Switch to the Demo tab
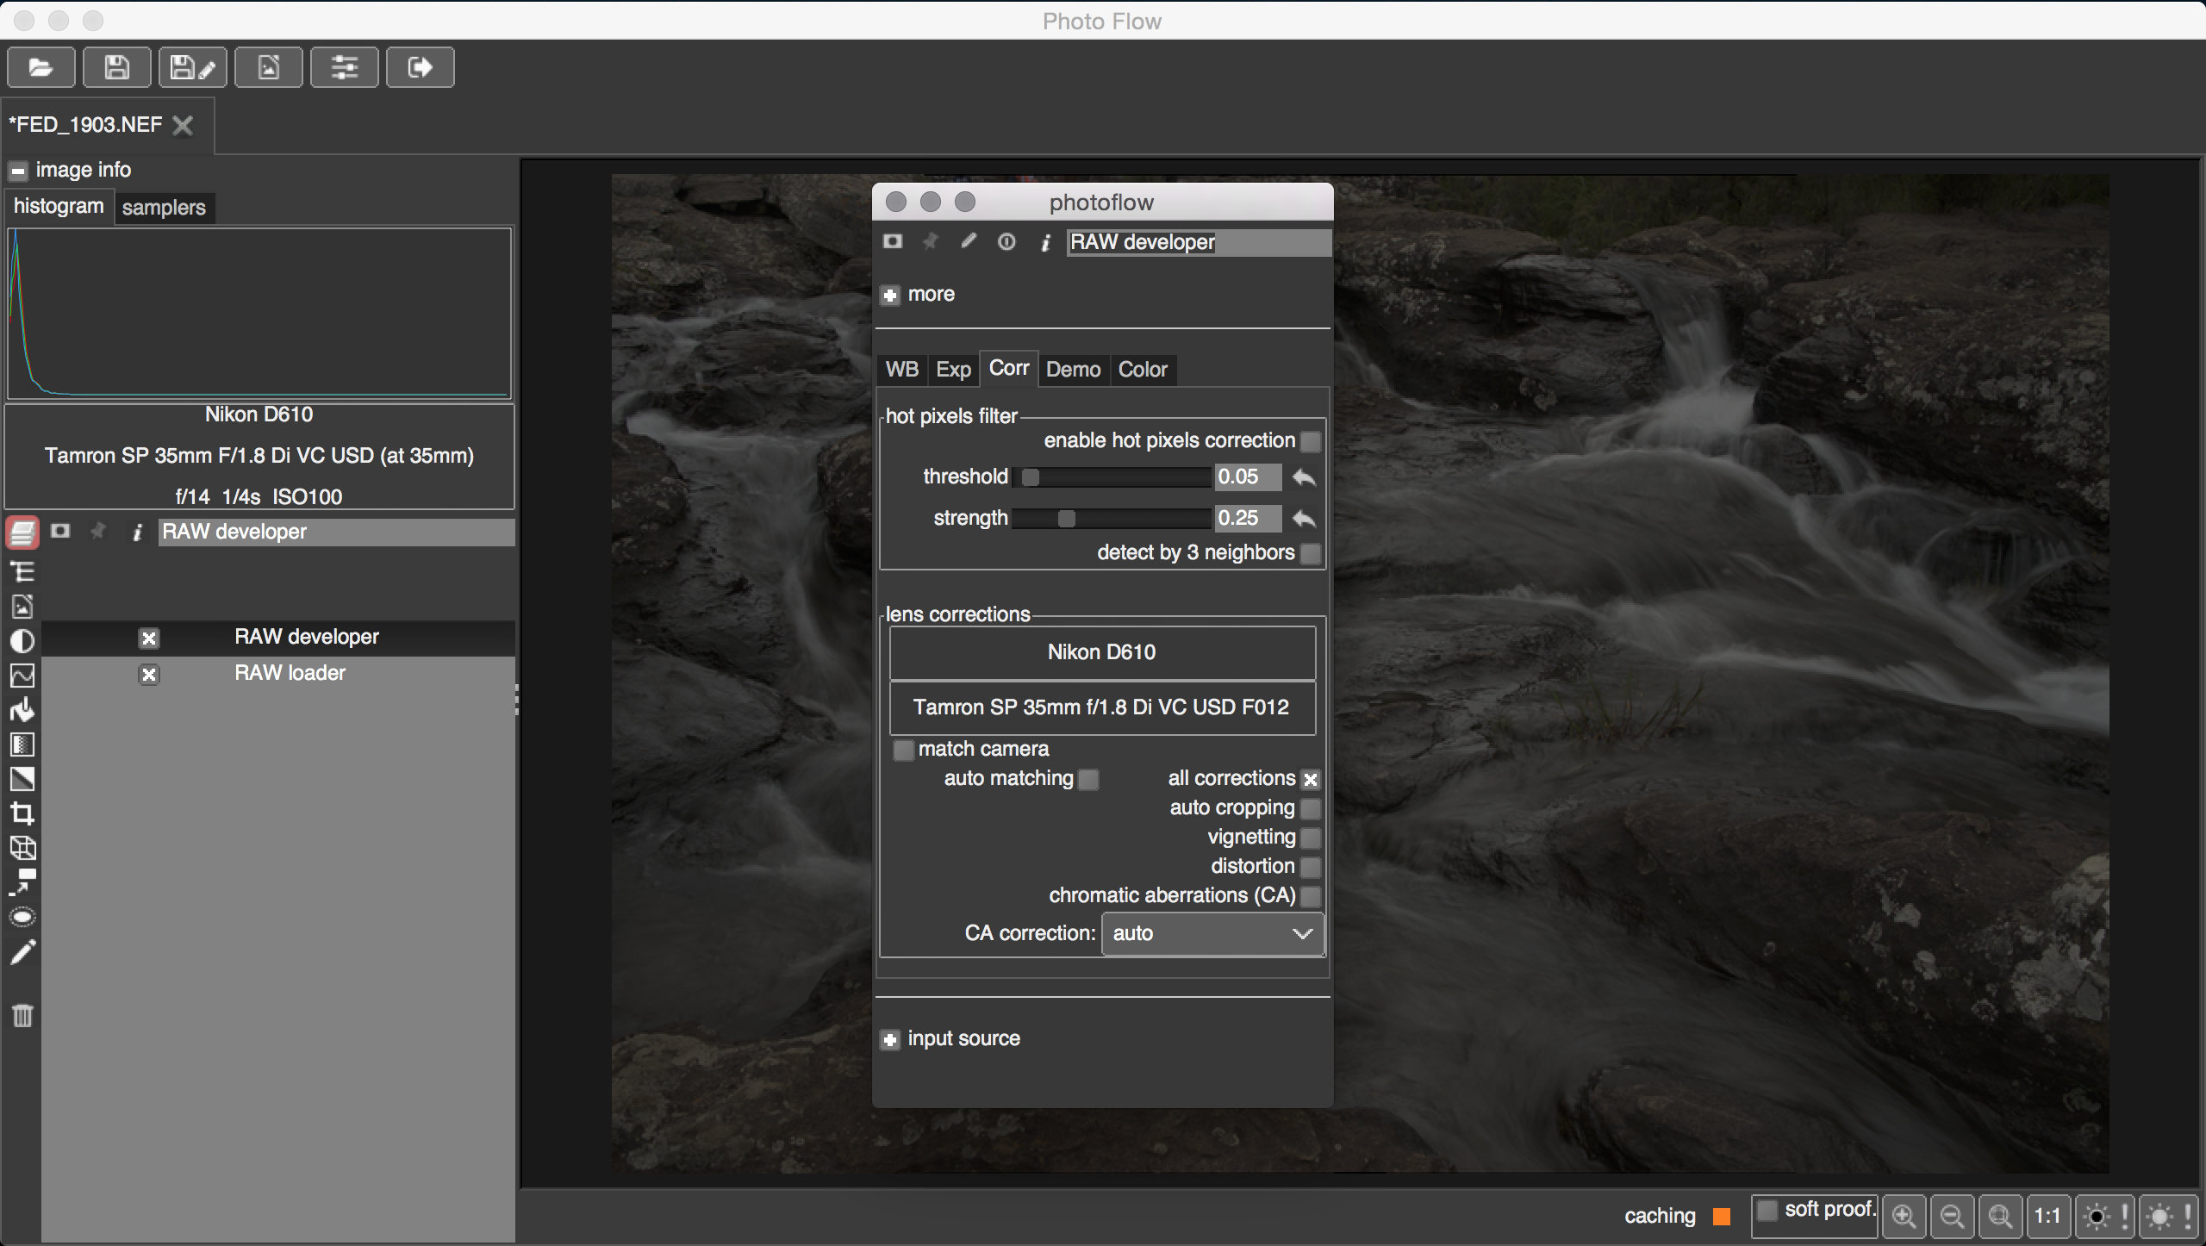Image resolution: width=2206 pixels, height=1246 pixels. [1073, 370]
